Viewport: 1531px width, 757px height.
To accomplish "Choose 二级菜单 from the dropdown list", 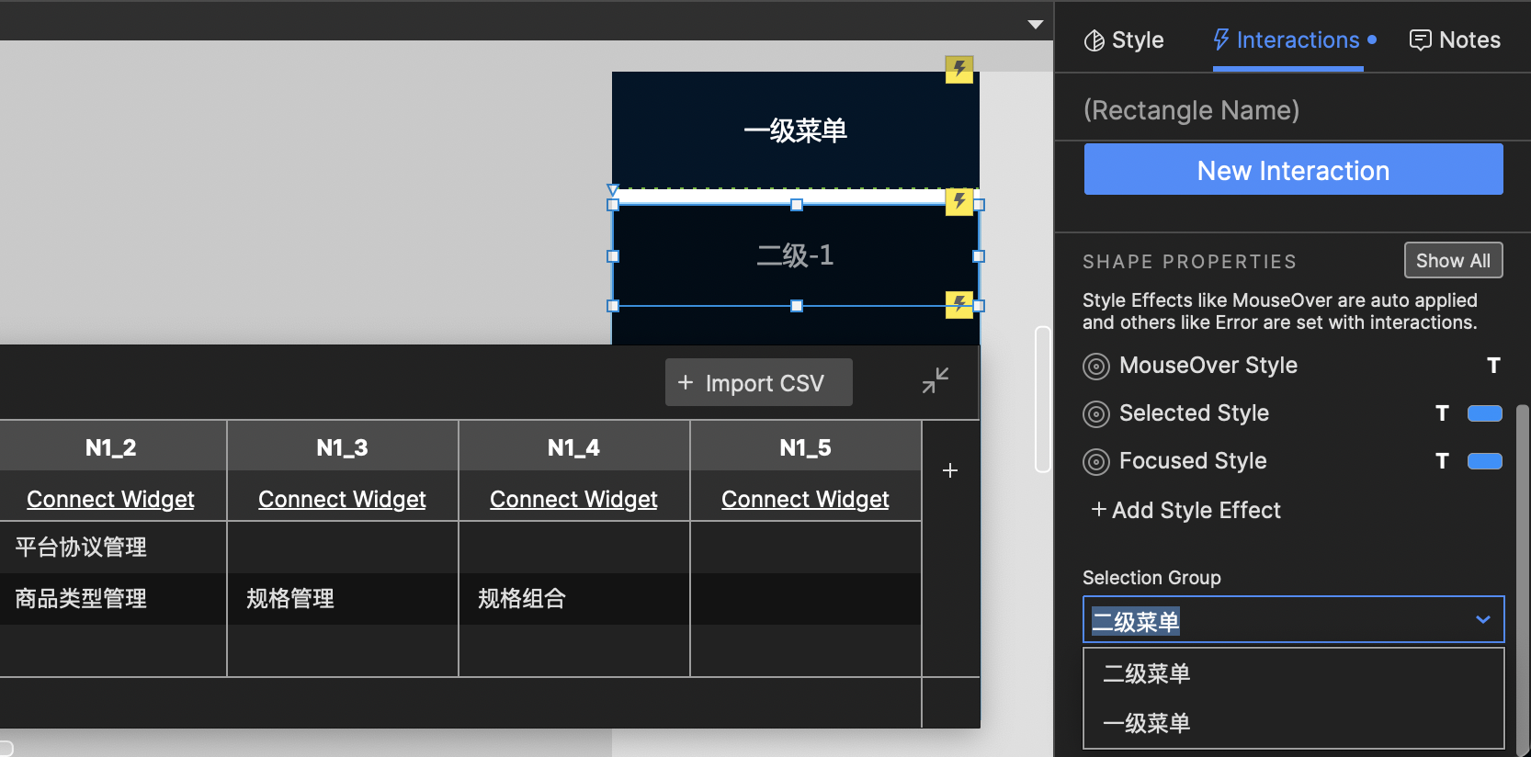I will pos(1294,673).
